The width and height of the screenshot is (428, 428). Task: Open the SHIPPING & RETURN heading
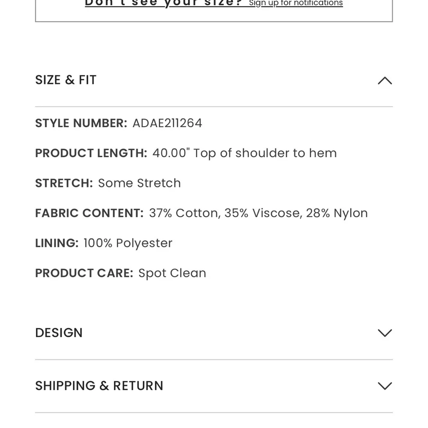click(99, 386)
